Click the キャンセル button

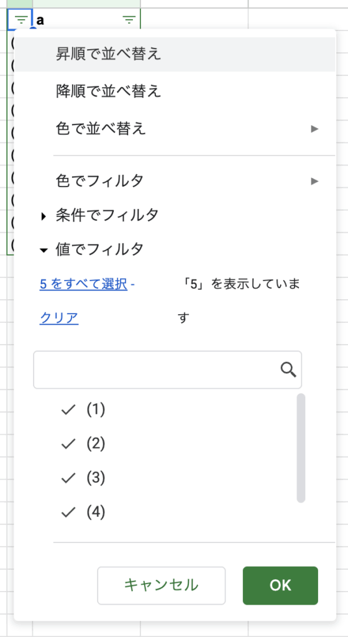[x=162, y=585]
